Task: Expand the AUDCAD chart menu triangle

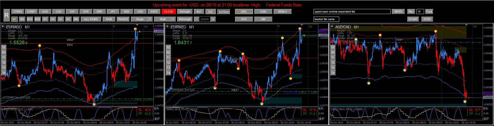Action: click(332, 26)
